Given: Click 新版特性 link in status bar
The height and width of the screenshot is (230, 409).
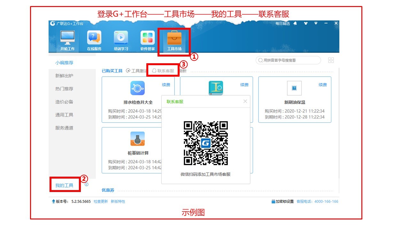Looking at the screenshot, I should click(118, 202).
